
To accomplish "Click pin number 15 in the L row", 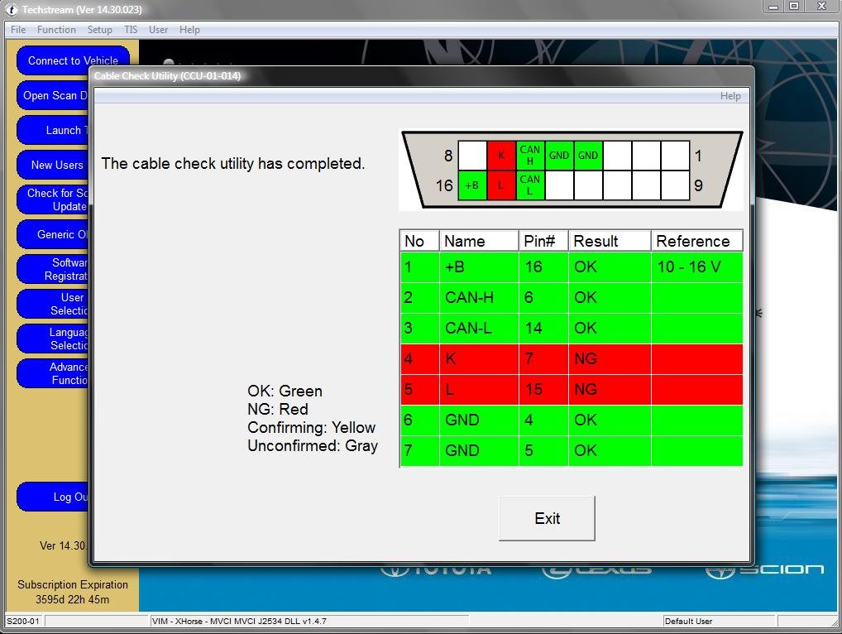I will [x=543, y=390].
